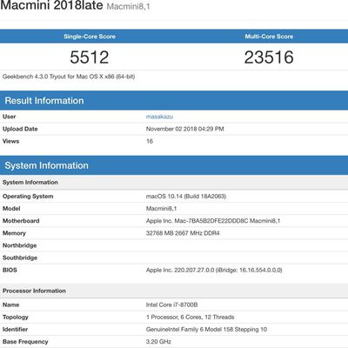348x348 pixels.
Task: Select the date 'November 02 2018 04:29 PM'
Action: point(185,129)
